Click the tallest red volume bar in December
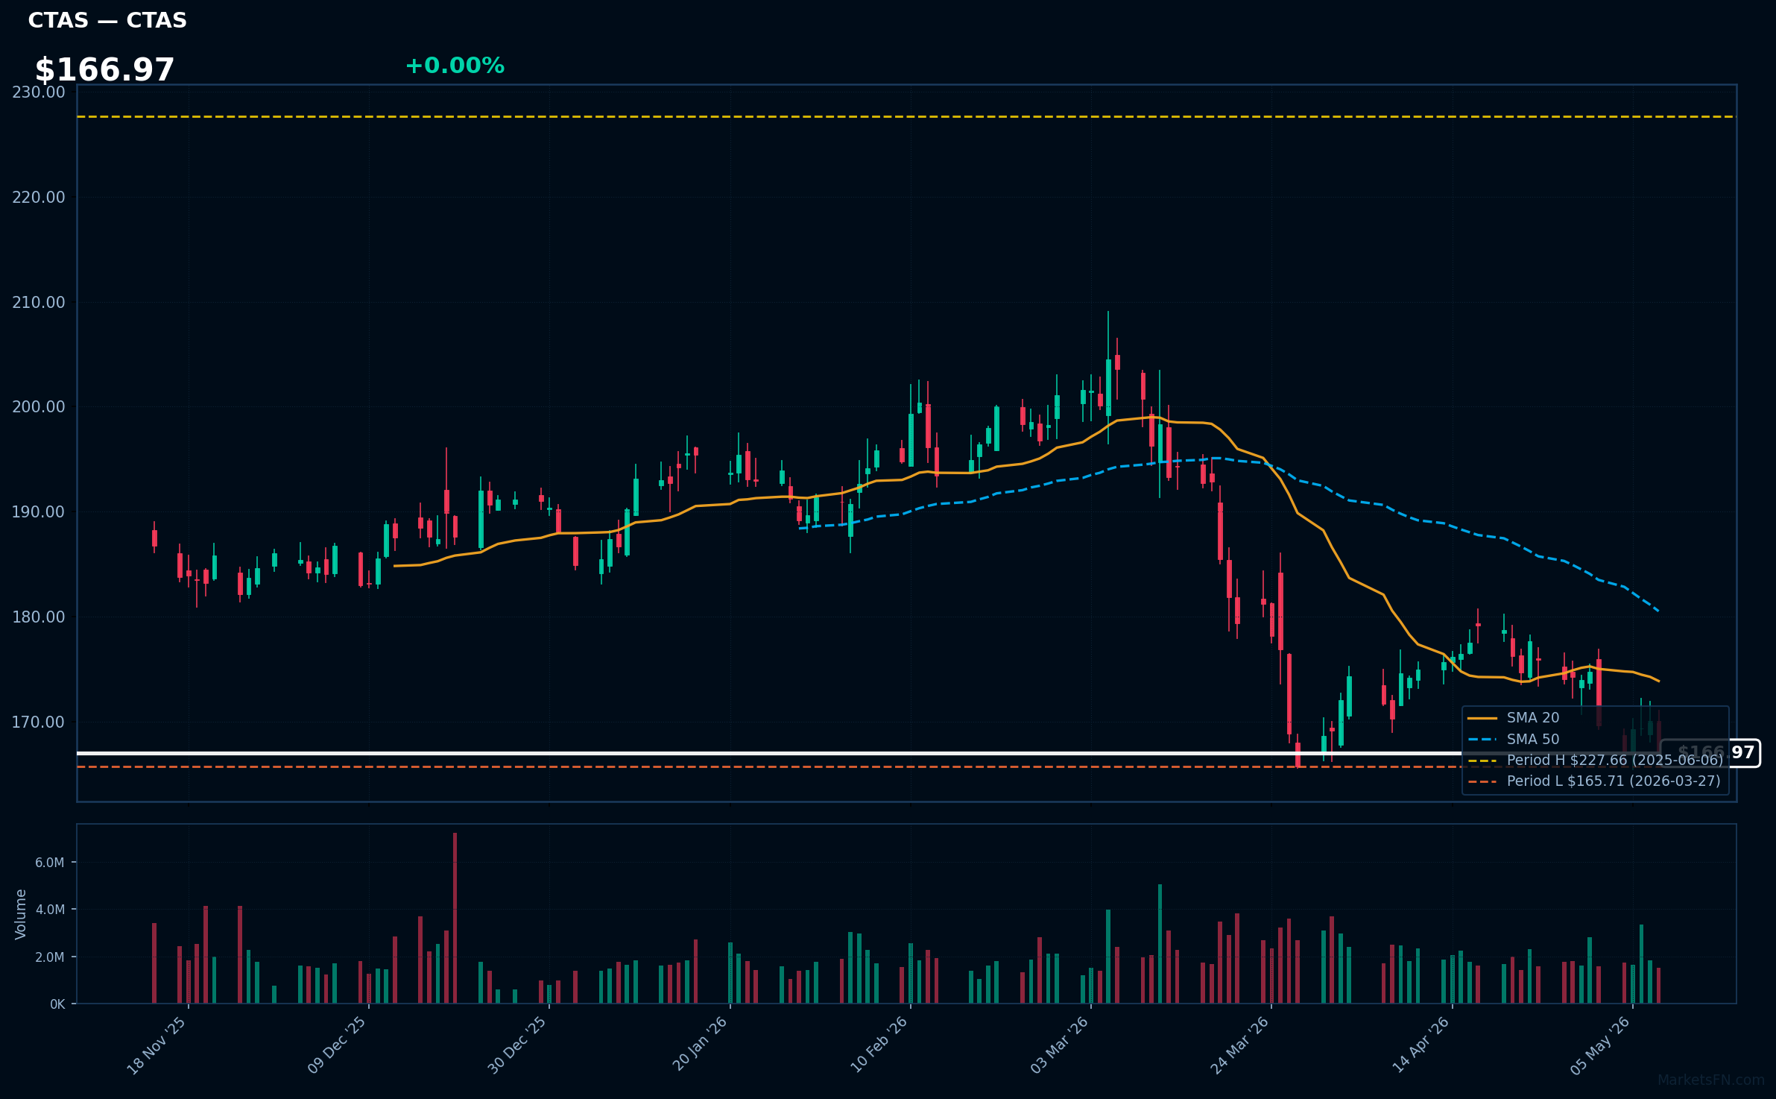 click(455, 919)
